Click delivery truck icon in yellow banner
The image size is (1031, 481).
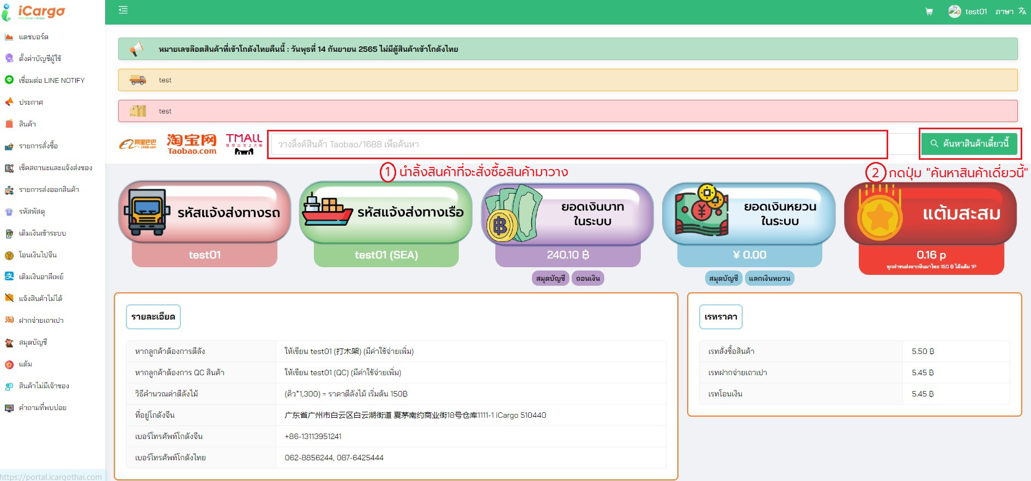(x=138, y=80)
